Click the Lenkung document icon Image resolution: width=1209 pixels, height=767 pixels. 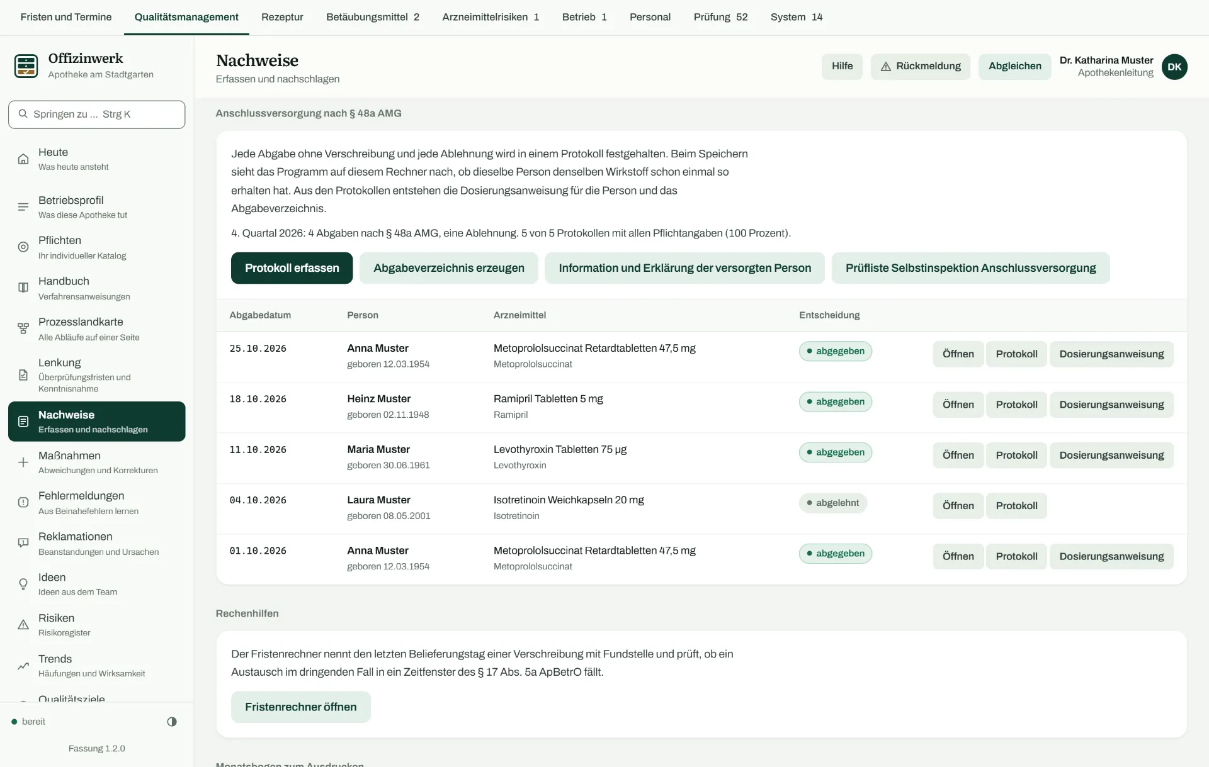pos(23,375)
